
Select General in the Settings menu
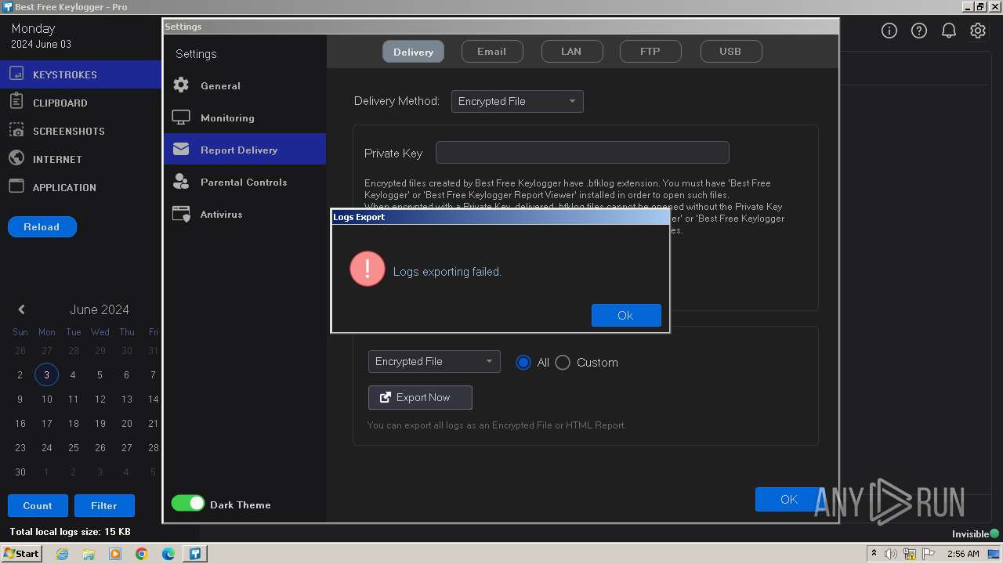click(x=244, y=85)
